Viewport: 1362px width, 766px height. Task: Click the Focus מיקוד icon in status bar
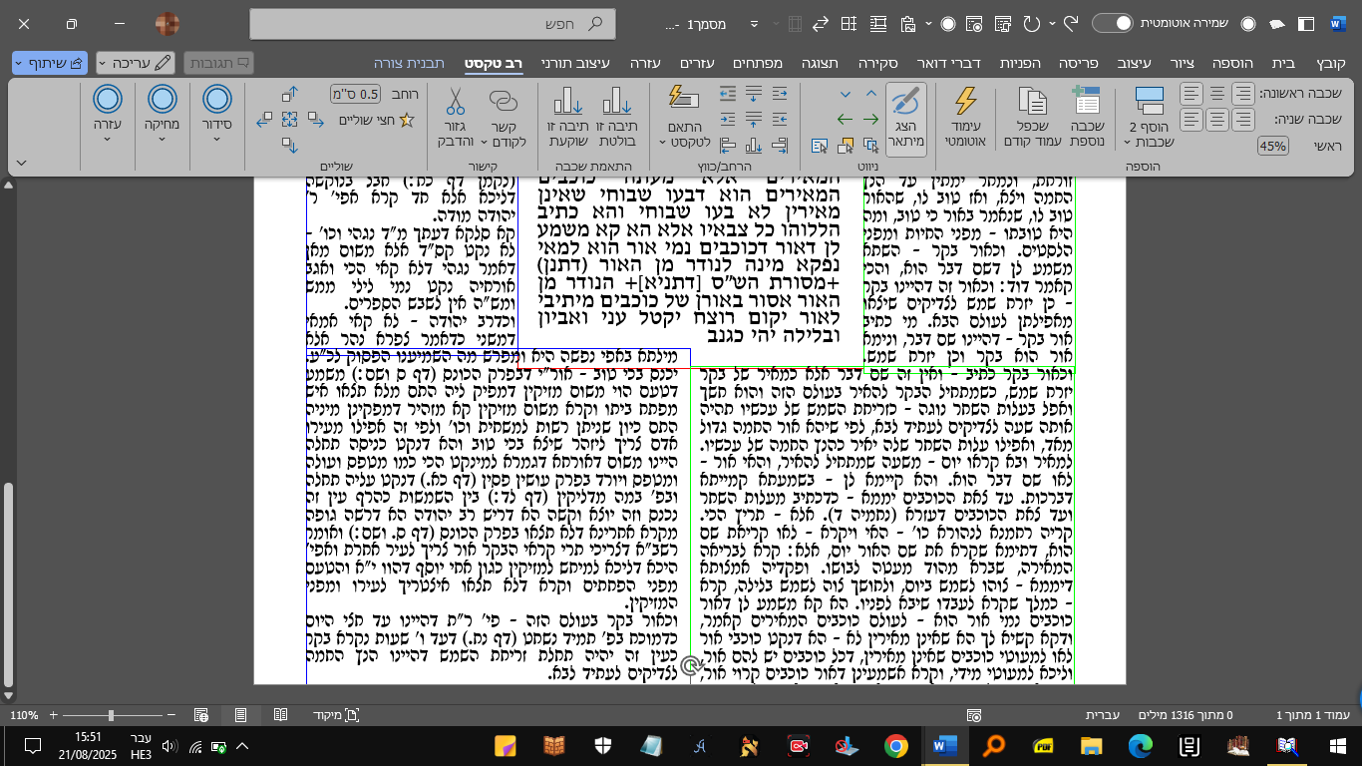pyautogui.click(x=351, y=715)
